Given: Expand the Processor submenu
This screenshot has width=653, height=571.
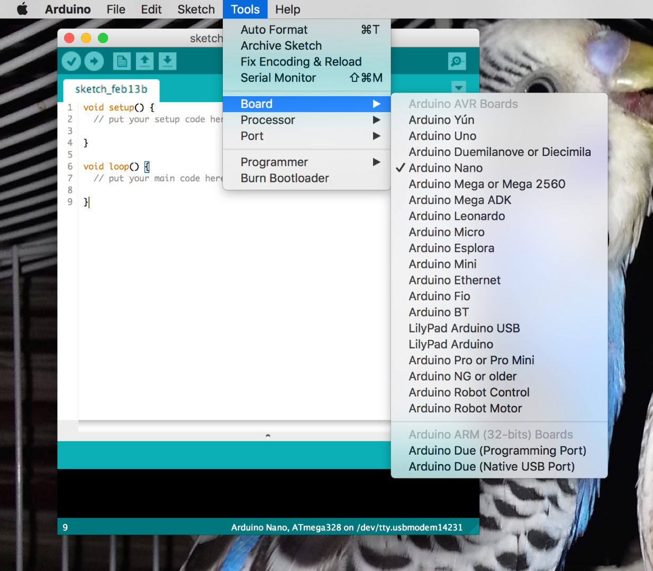Looking at the screenshot, I should (x=267, y=120).
